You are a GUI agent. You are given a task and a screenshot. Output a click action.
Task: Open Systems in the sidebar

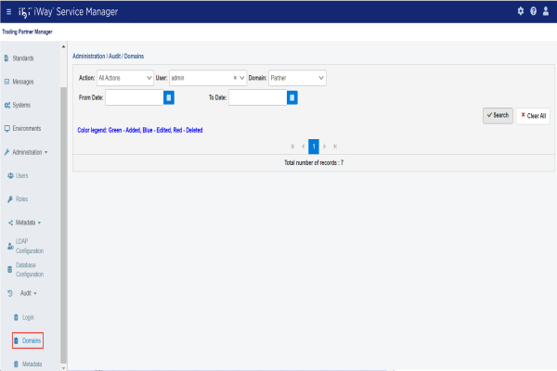pos(21,105)
